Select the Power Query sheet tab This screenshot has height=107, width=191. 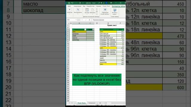[81, 103]
